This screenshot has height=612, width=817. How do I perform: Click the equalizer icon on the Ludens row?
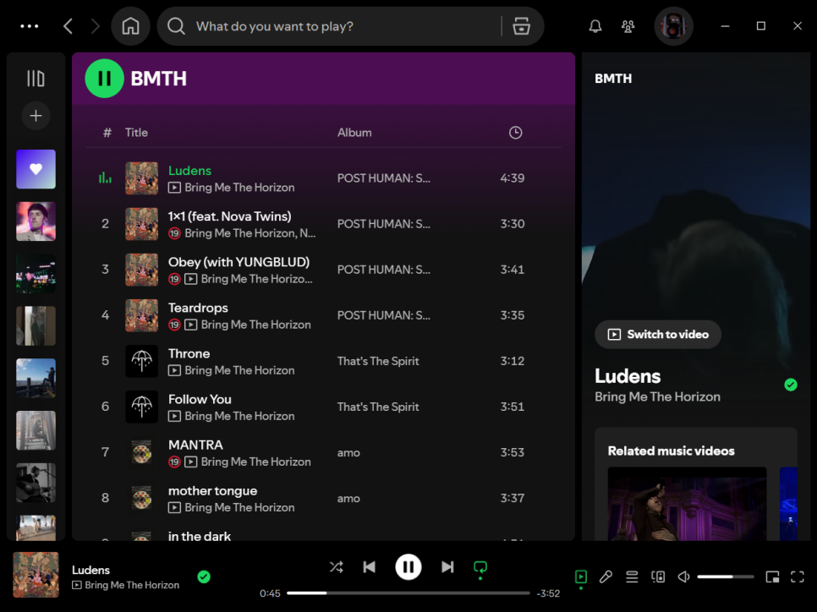pyautogui.click(x=105, y=178)
